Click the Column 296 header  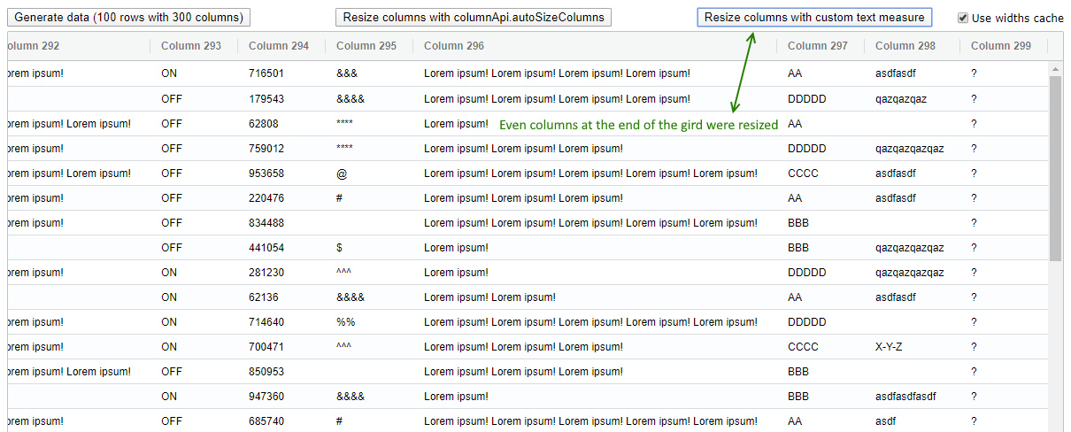pos(454,46)
